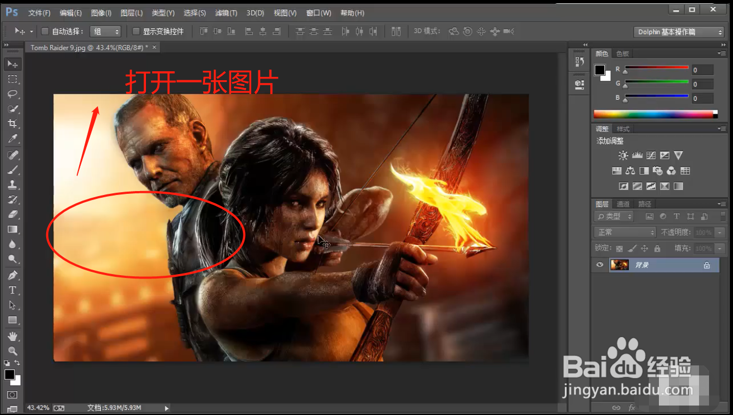Switch to the 路径 tab
This screenshot has width=733, height=415.
[644, 204]
